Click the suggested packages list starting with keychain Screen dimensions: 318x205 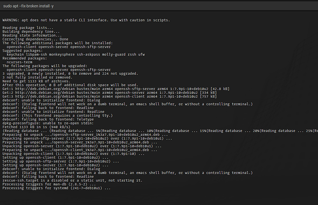(76, 54)
